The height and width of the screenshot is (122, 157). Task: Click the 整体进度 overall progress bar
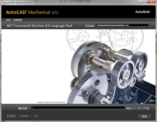click(78, 107)
